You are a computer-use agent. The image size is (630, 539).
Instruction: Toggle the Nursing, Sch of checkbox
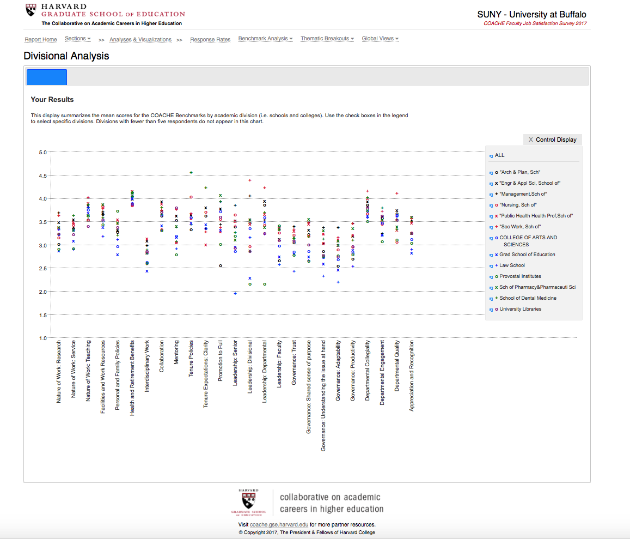pos(491,205)
